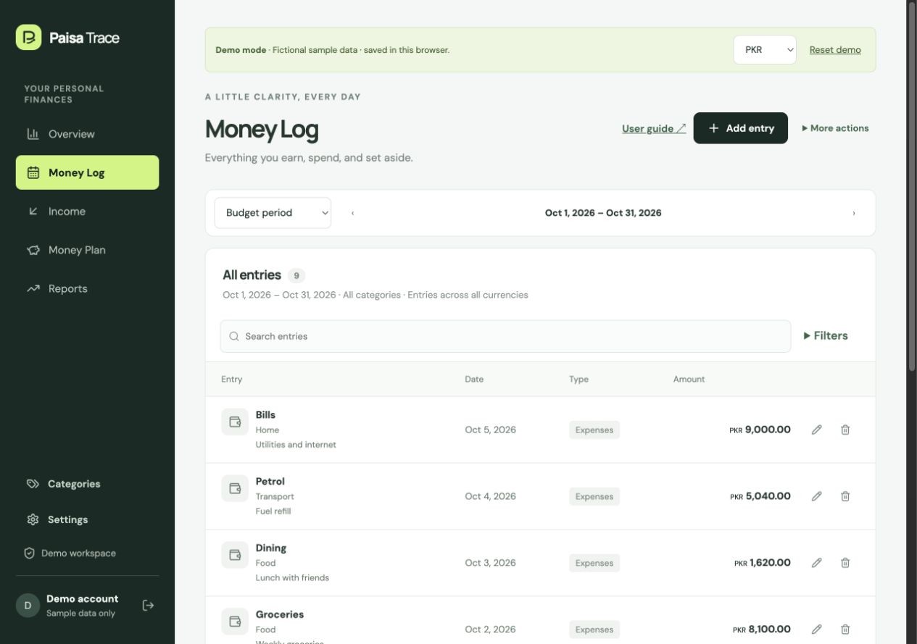Click the Expenses tag on Oct 5 row
The height and width of the screenshot is (644, 917).
click(x=594, y=430)
